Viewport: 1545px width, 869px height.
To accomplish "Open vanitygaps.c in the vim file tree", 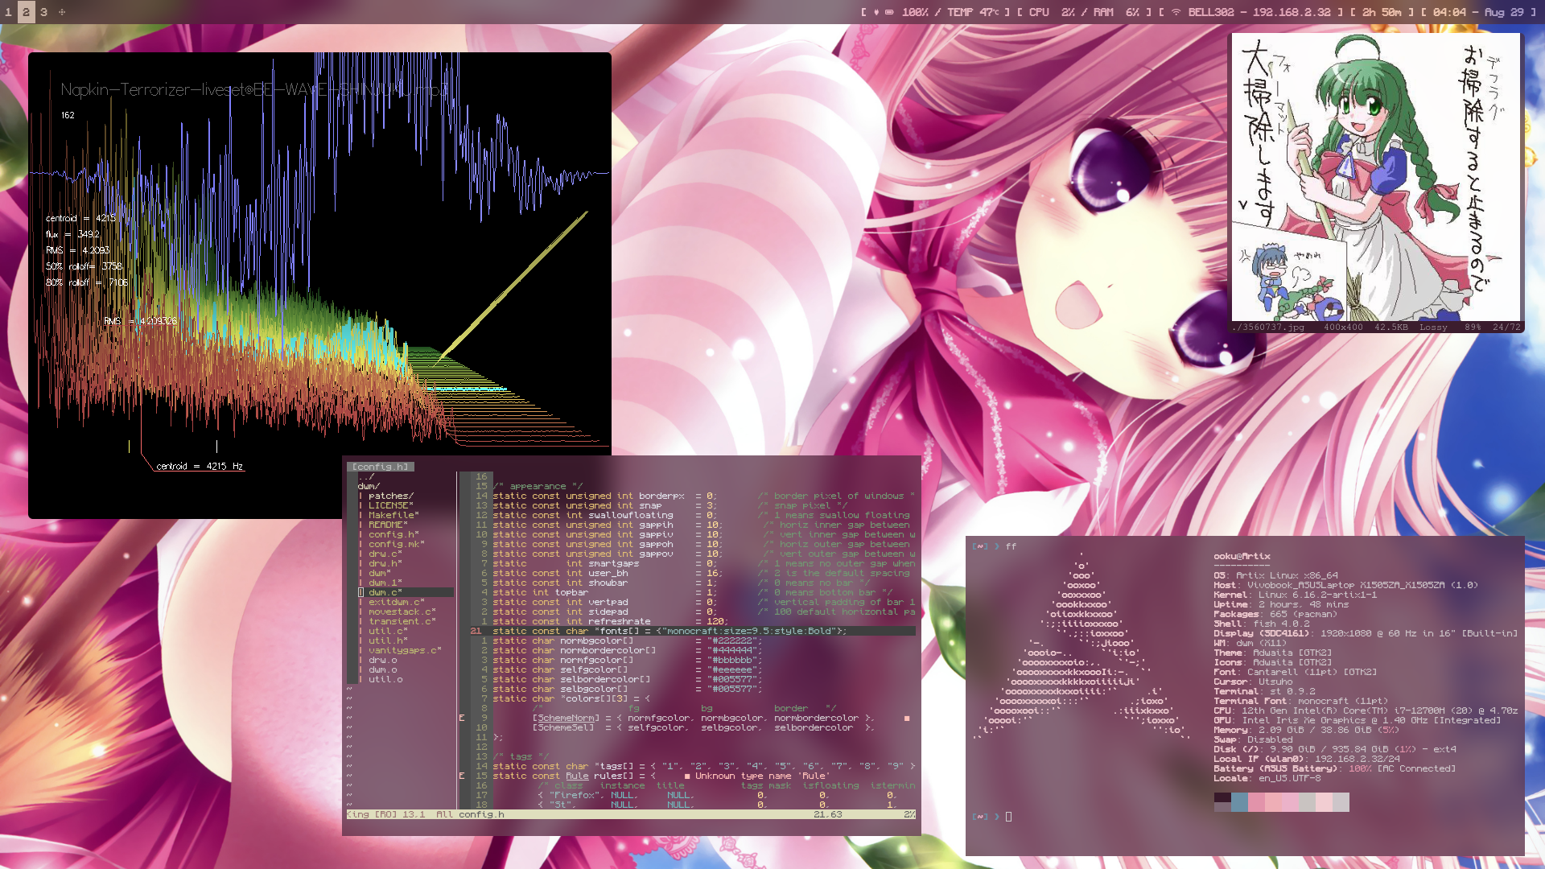I will pos(405,650).
